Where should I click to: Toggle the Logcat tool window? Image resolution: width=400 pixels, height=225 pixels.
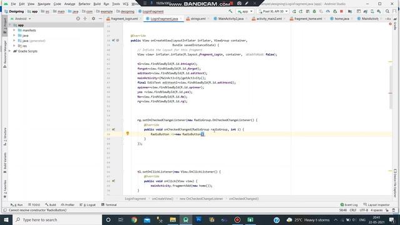click(87, 204)
